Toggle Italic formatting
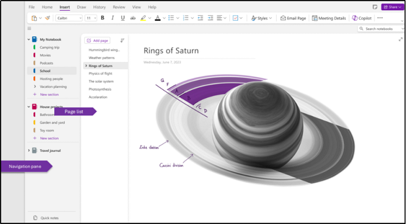406x224 pixels. pos(112,18)
